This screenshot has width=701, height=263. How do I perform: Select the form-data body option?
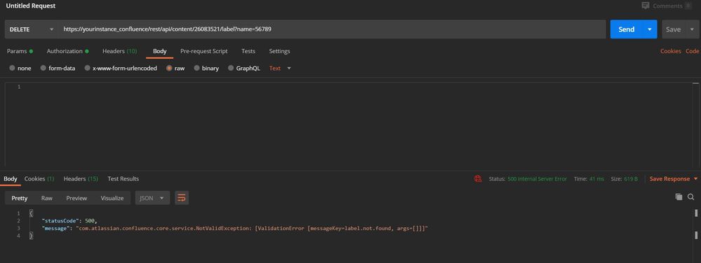[x=44, y=69]
